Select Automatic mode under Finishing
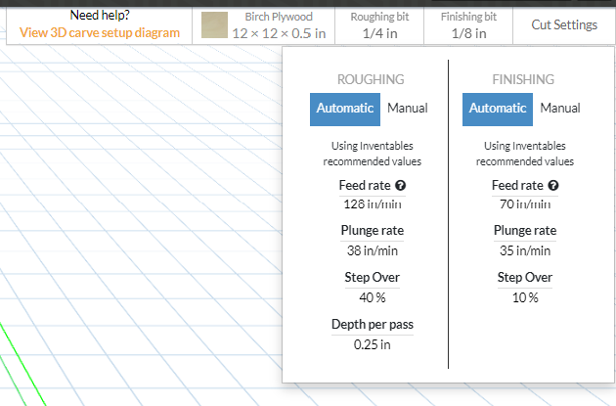This screenshot has width=616, height=406. click(498, 110)
